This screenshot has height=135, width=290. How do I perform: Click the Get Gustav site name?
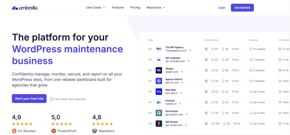[x=172, y=111]
